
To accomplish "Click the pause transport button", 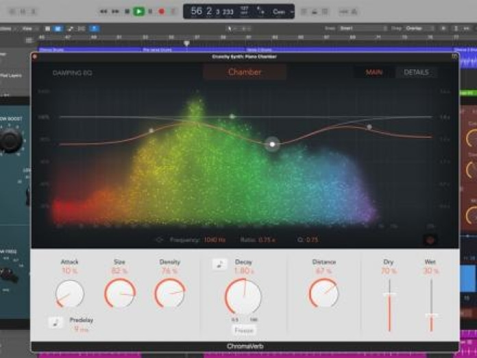I will point(150,12).
